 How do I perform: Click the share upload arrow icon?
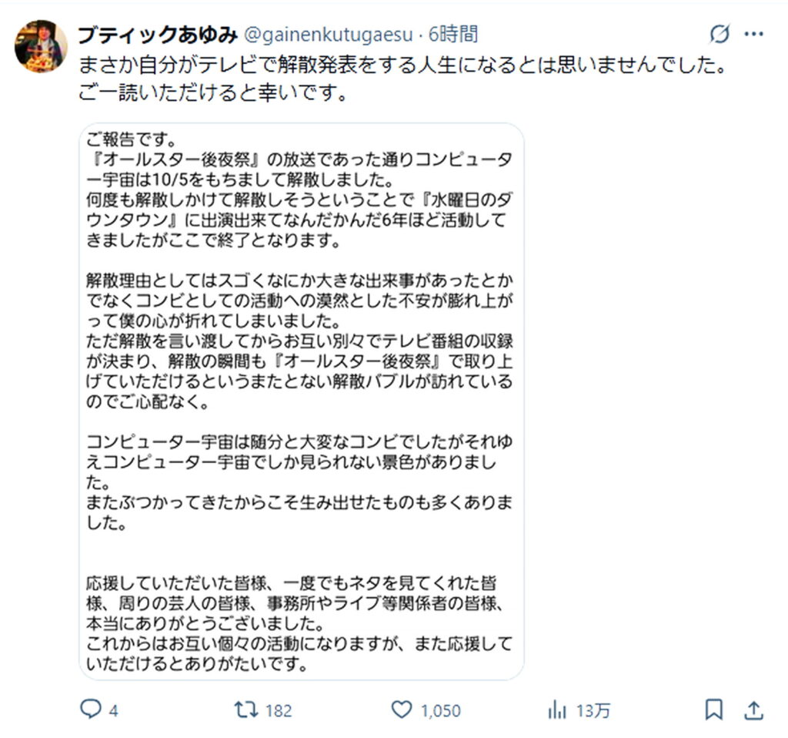coord(755,709)
